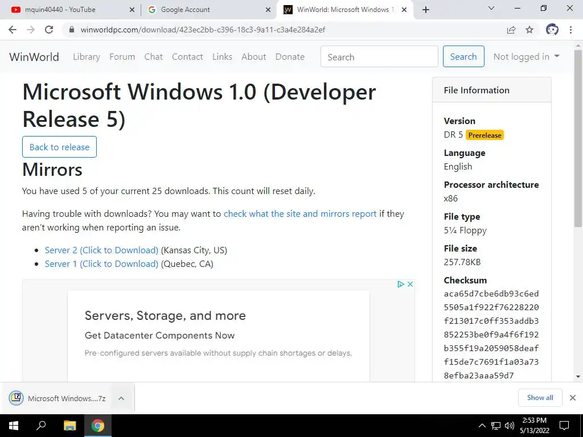583x437 pixels.
Task: Open taskbar search magnifier
Action: (x=41, y=426)
